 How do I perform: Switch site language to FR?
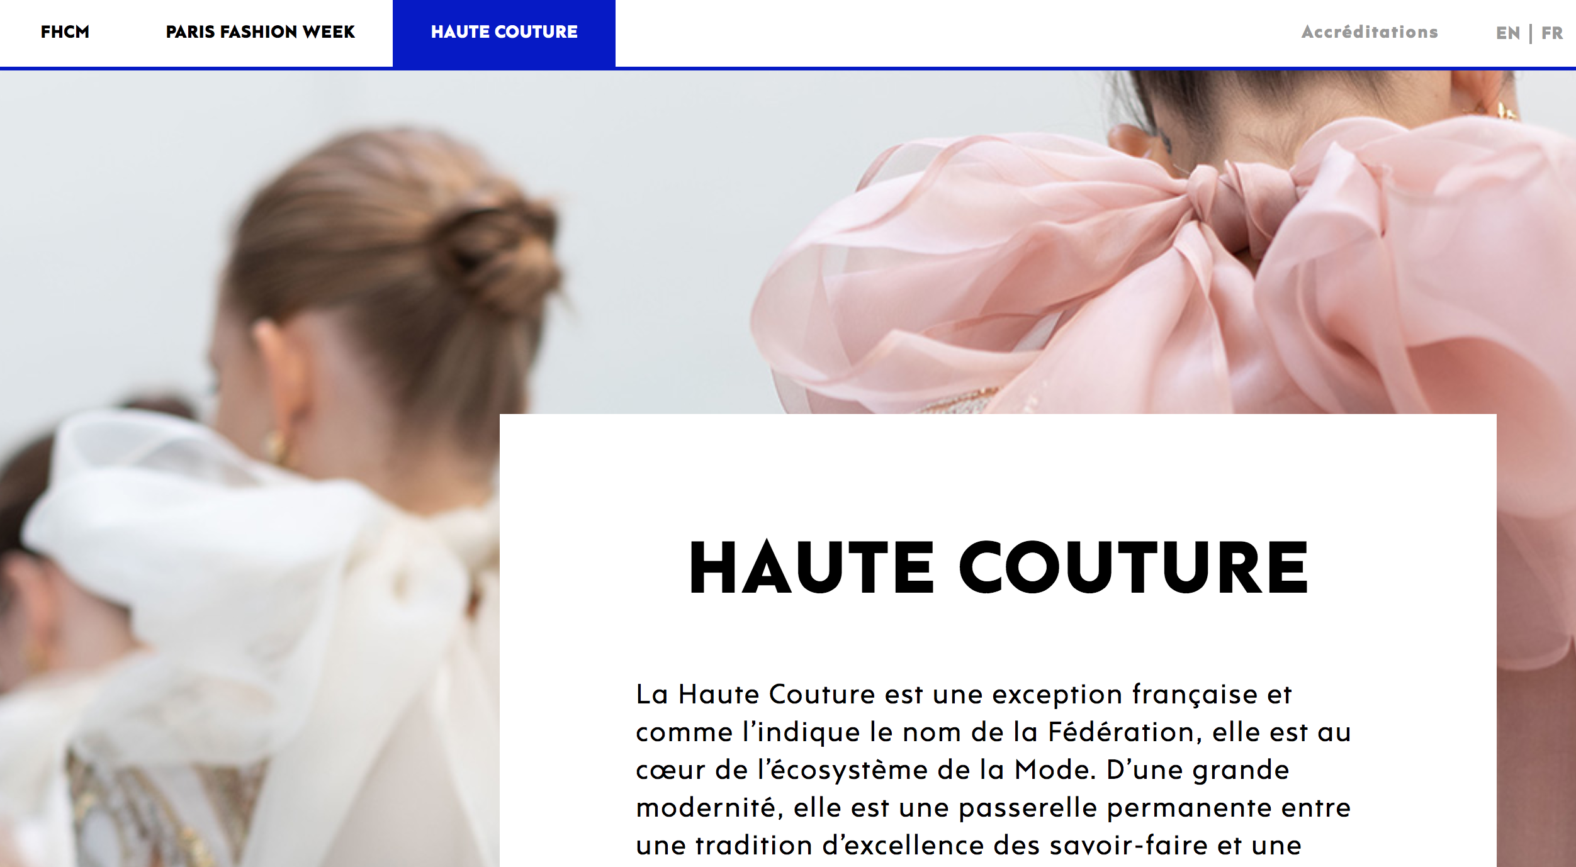pyautogui.click(x=1552, y=33)
